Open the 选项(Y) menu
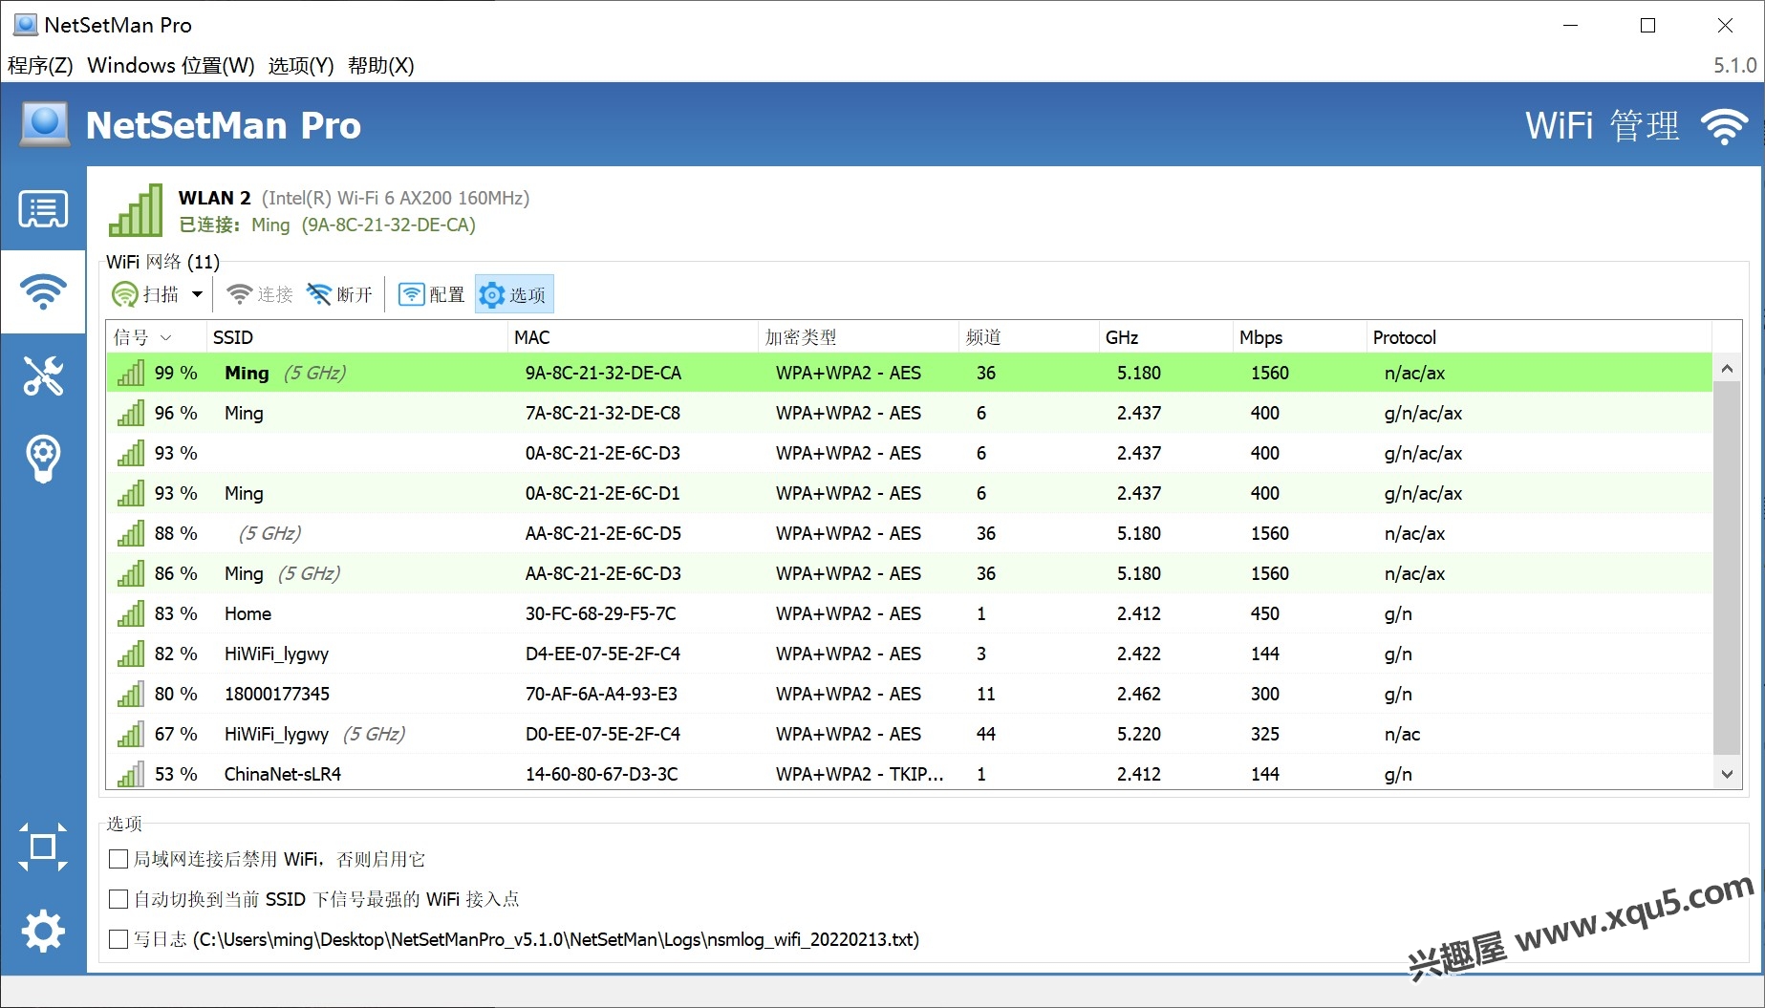The height and width of the screenshot is (1008, 1765). [x=301, y=65]
